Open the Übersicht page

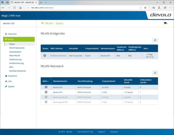tap(12, 34)
